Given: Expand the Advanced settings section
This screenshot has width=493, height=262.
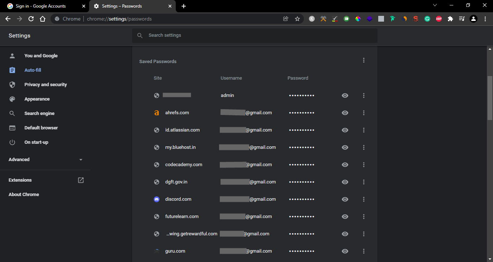Looking at the screenshot, I should (x=45, y=160).
